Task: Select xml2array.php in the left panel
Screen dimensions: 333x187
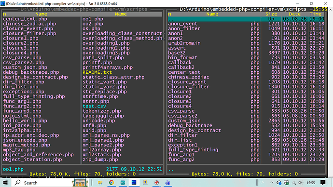Action: (101, 150)
